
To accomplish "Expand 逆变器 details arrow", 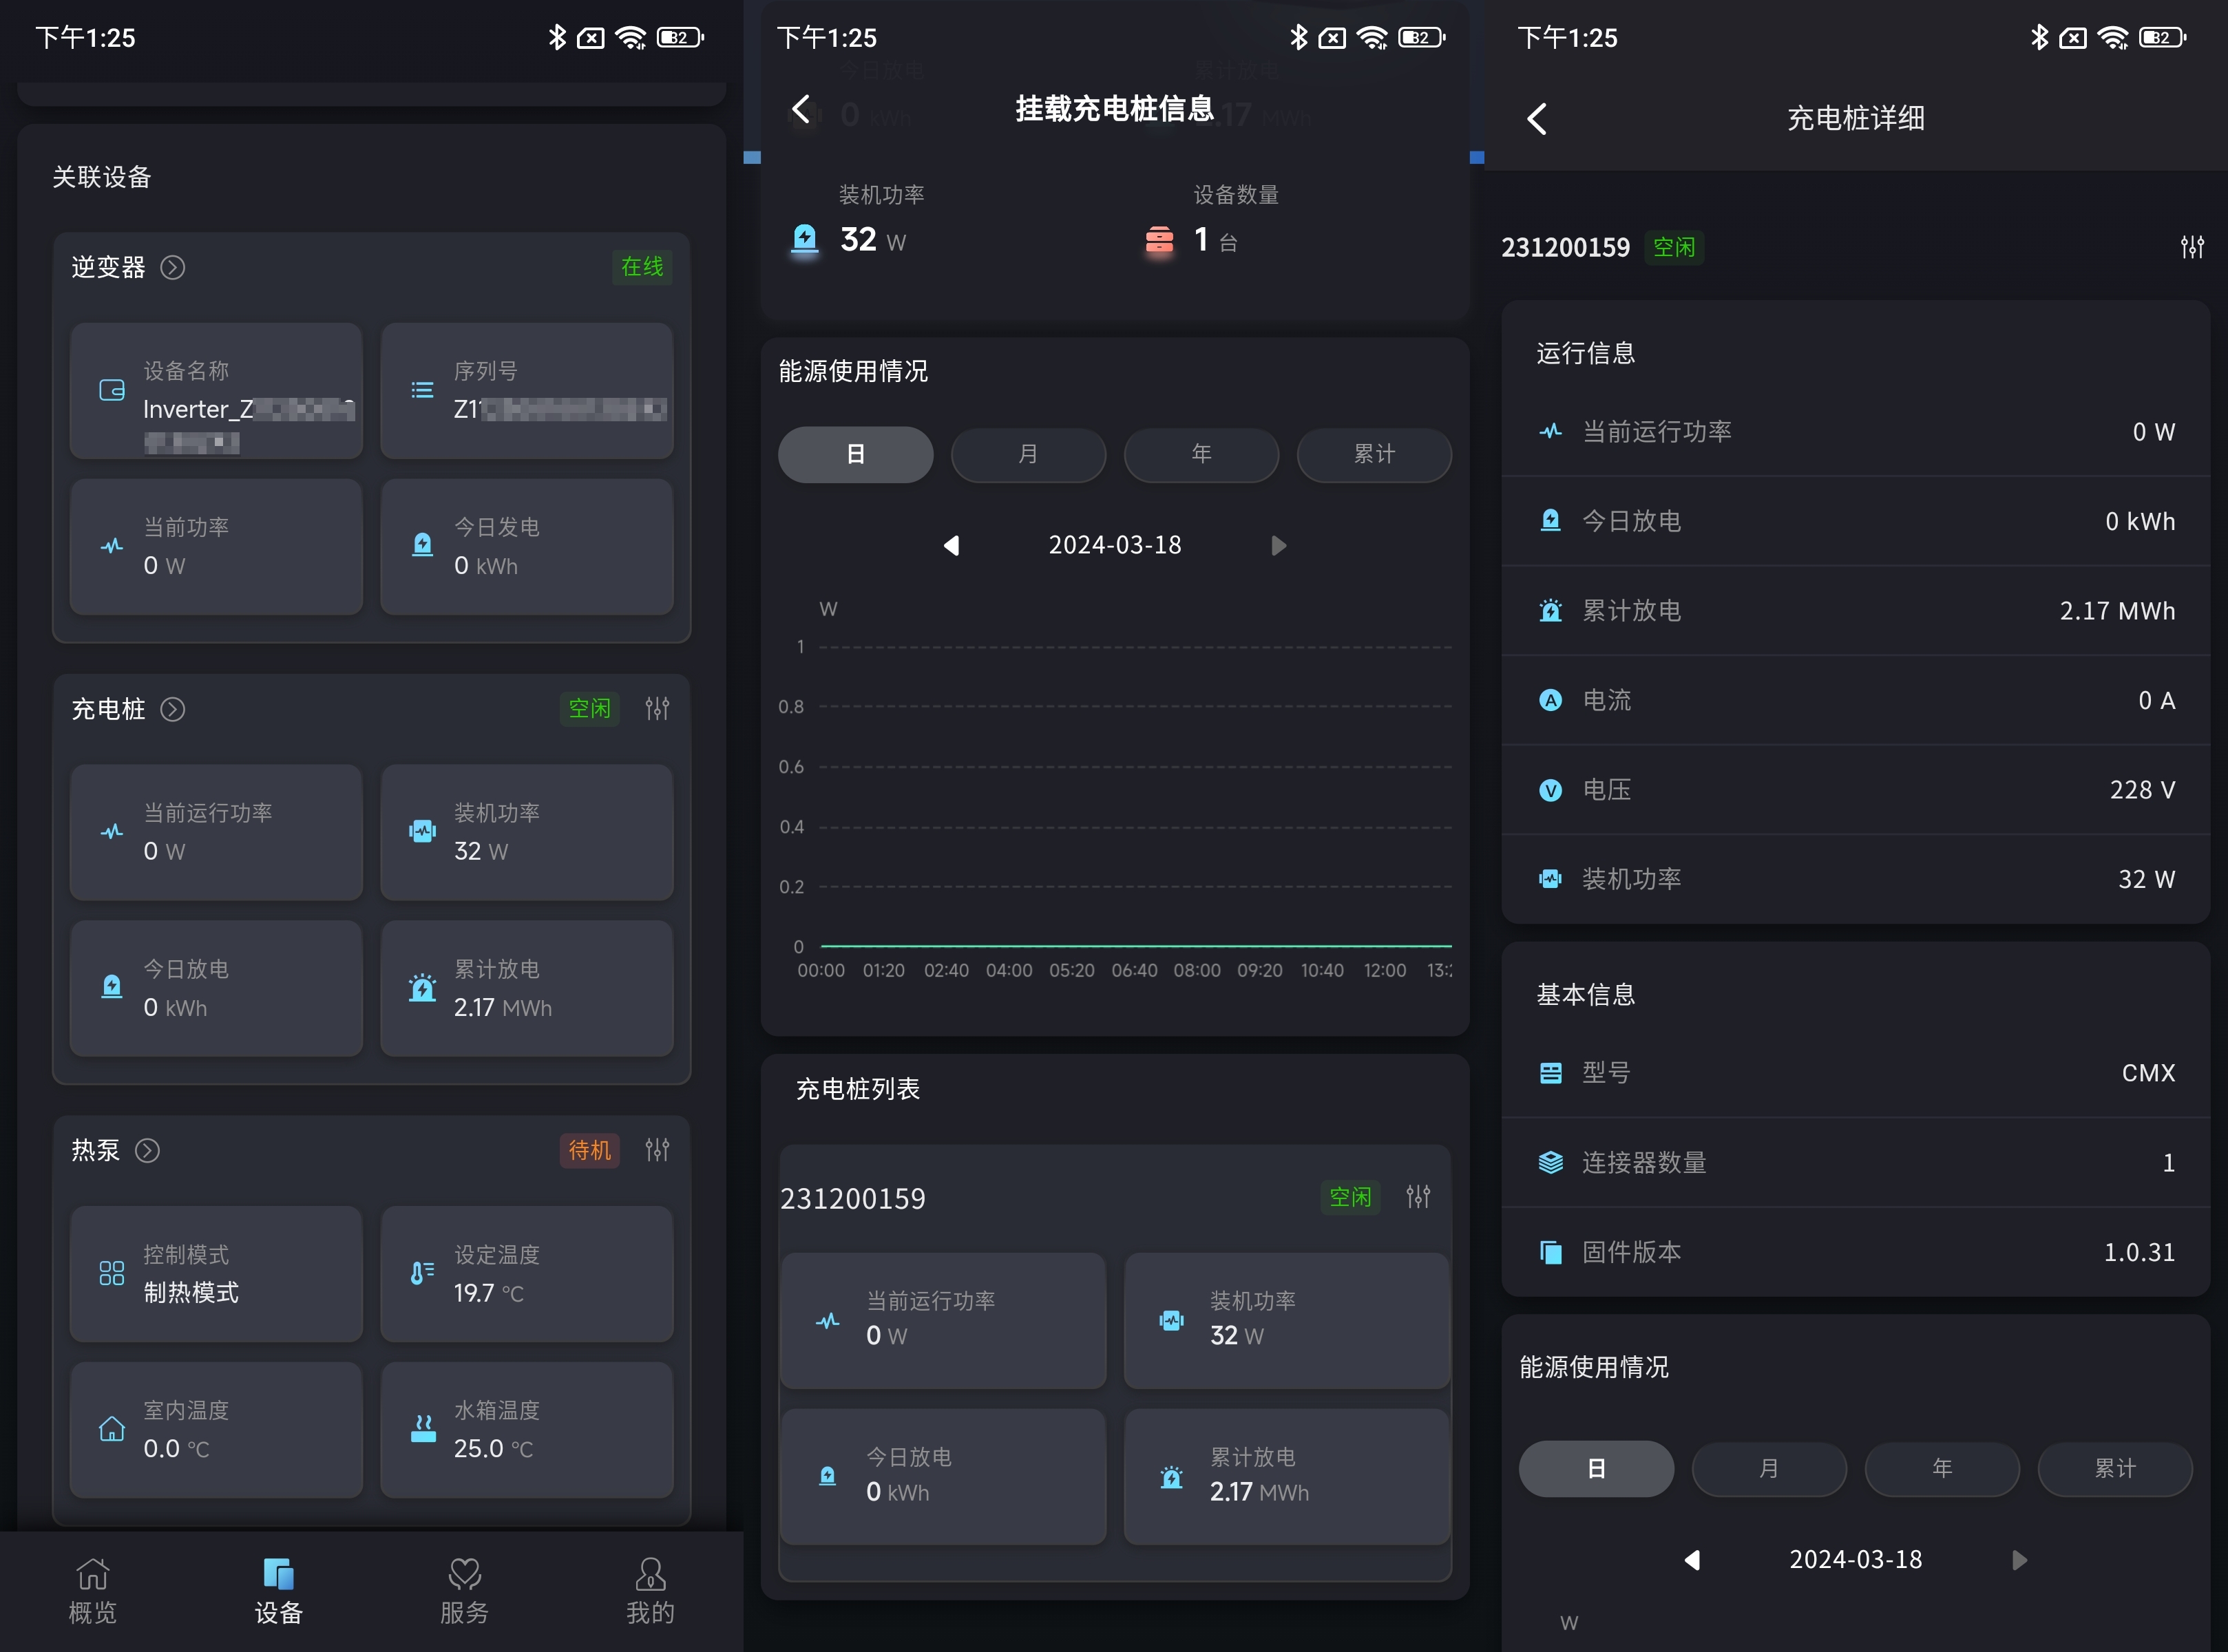I will click(x=173, y=267).
